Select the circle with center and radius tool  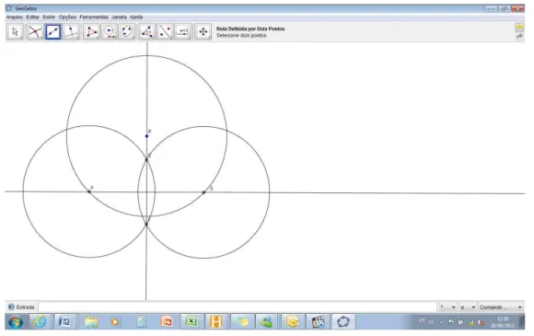pyautogui.click(x=109, y=31)
